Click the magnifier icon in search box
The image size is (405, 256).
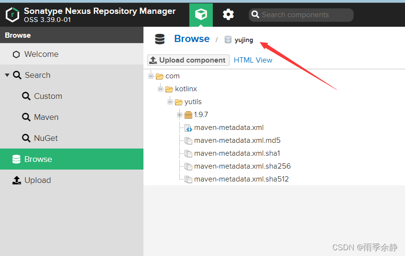coord(255,14)
